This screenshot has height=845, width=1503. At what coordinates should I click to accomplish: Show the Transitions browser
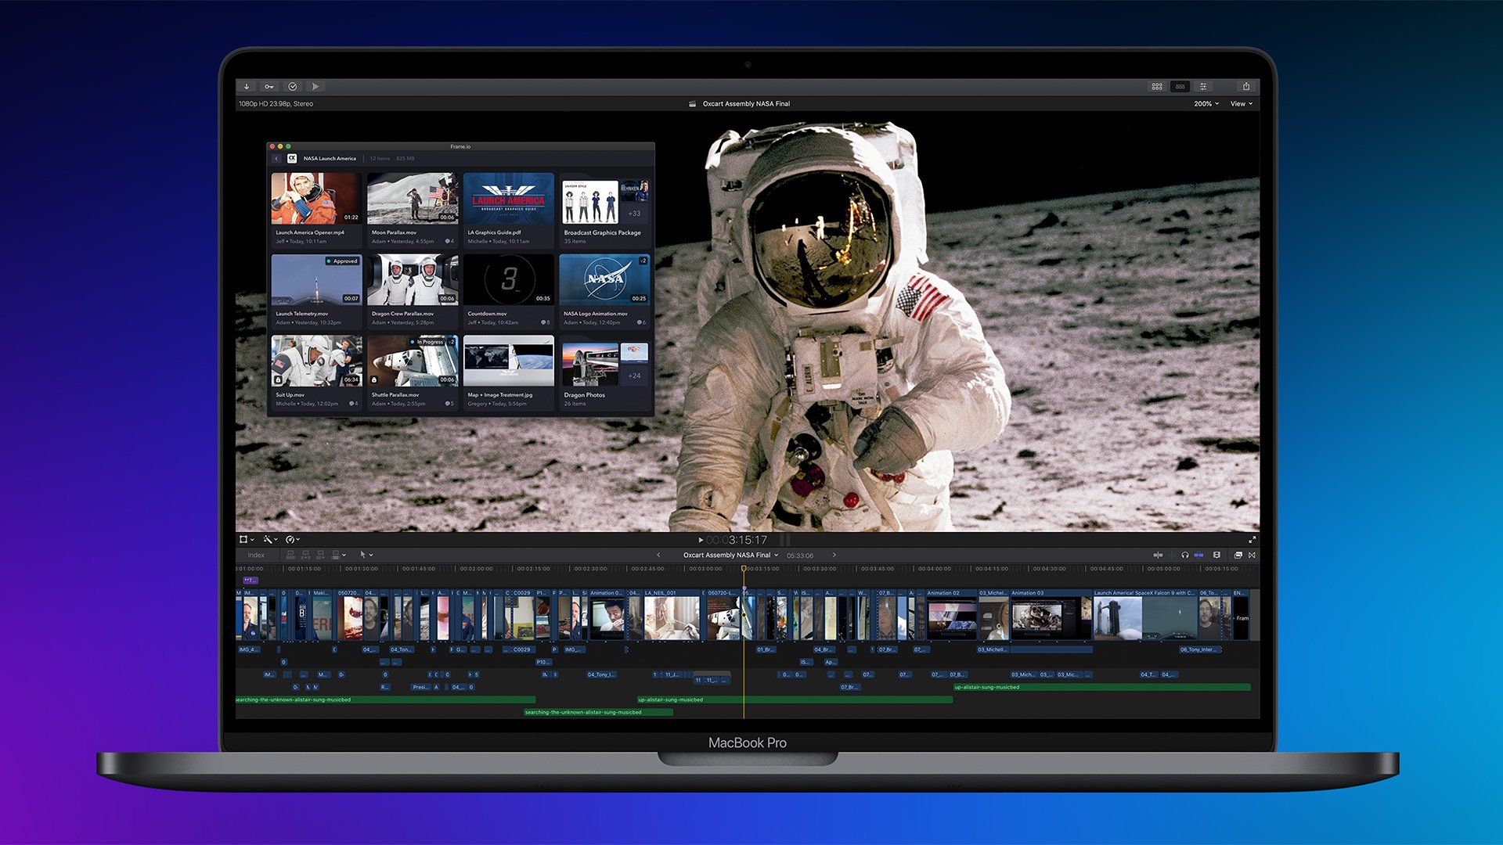click(1252, 555)
